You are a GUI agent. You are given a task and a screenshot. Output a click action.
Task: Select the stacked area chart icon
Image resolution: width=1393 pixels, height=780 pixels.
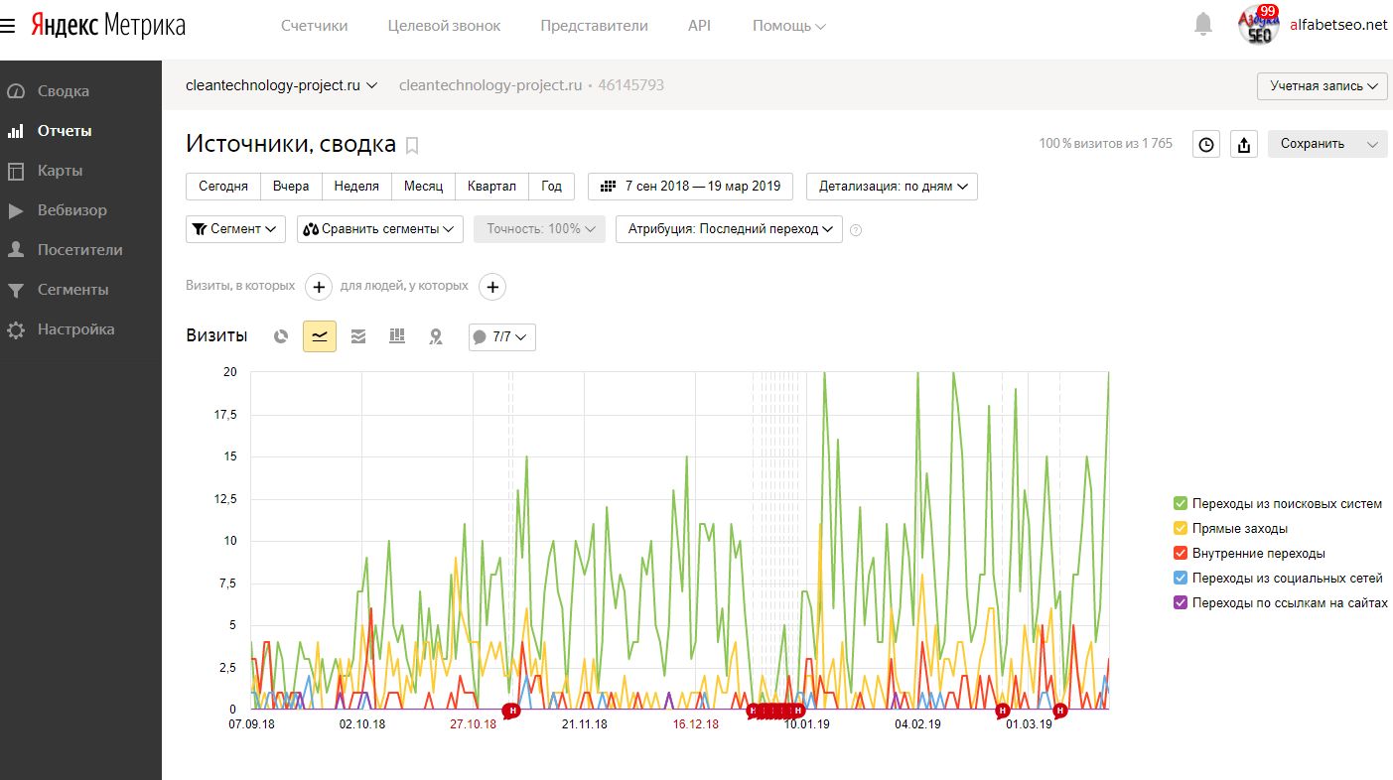358,337
